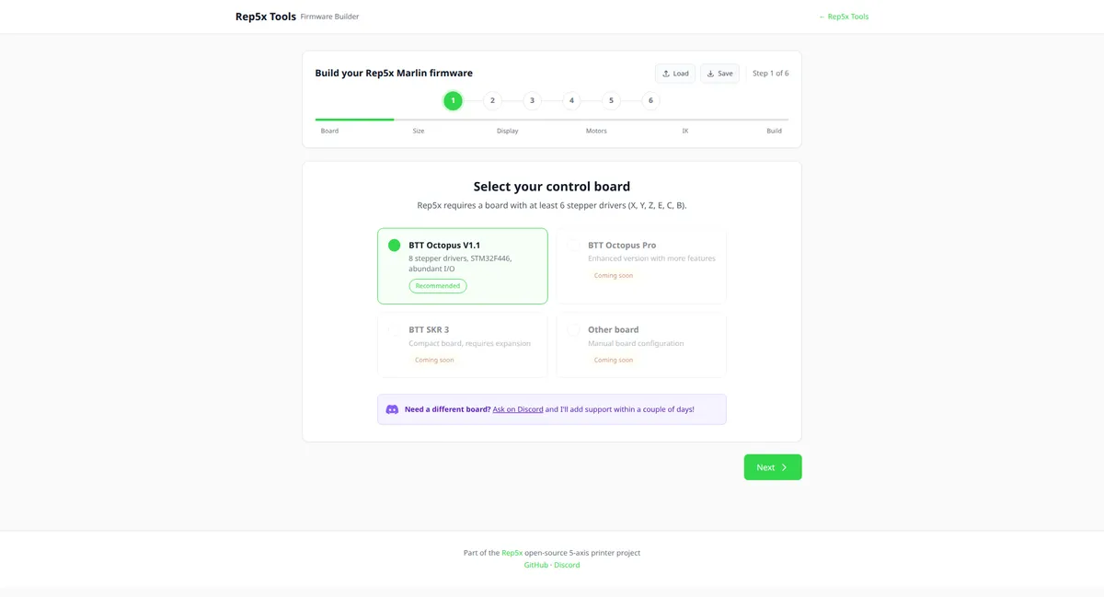
Task: Click the download icon on Save button
Action: (x=710, y=74)
